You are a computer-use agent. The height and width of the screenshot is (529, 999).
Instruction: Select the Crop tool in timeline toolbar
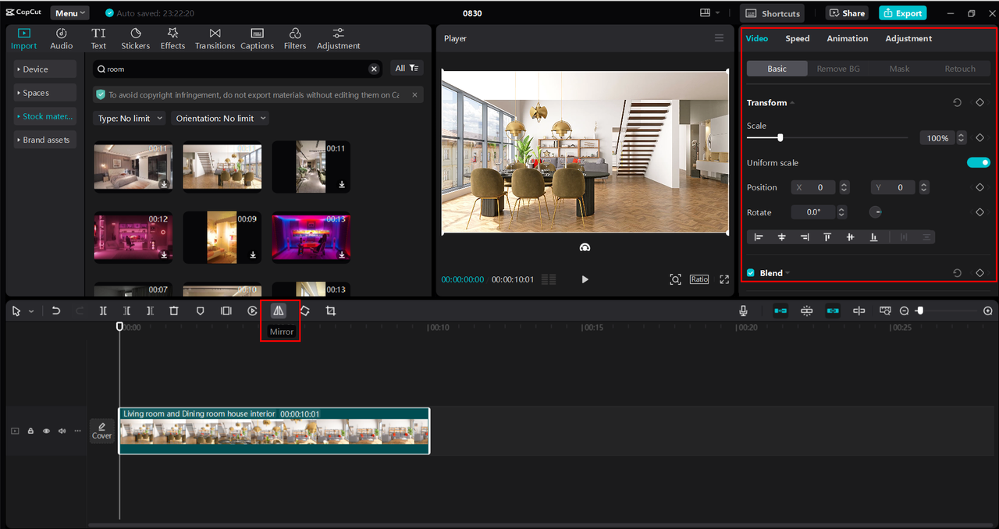[331, 311]
